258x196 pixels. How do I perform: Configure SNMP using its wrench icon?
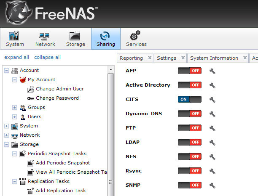click(212, 185)
